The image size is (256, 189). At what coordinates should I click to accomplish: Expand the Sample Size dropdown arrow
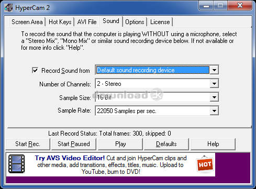click(x=214, y=97)
